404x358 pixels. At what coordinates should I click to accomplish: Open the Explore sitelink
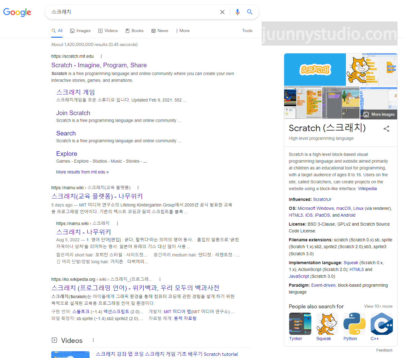click(67, 154)
